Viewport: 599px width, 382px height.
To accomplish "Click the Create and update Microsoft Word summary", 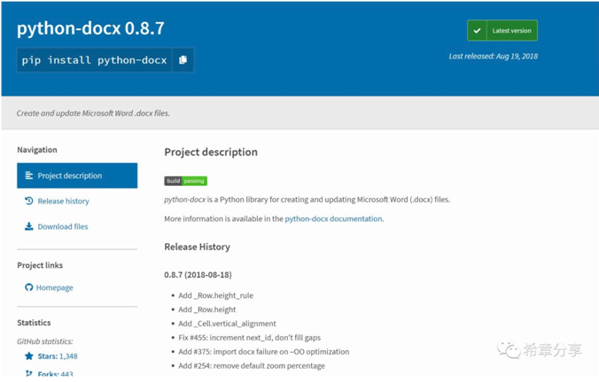I will click(93, 113).
